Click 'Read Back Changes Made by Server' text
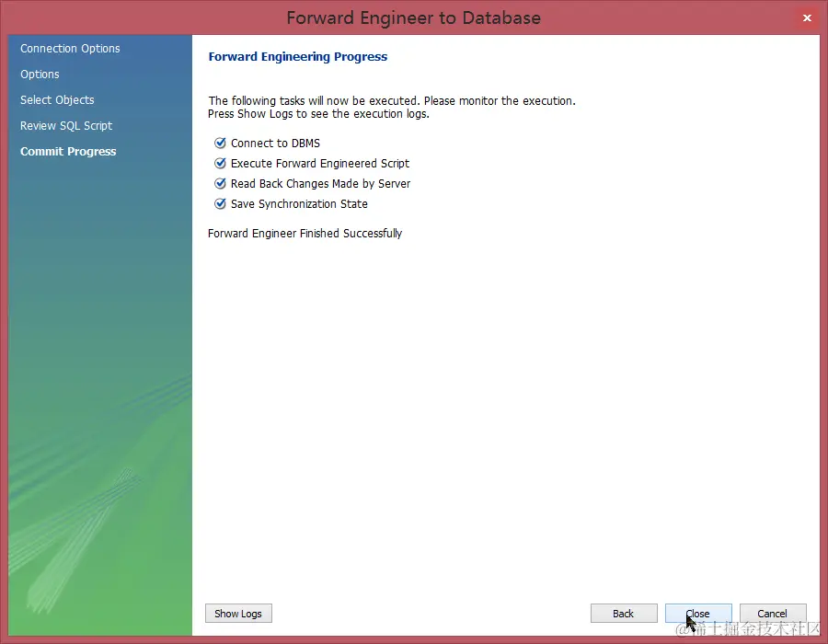 (x=320, y=184)
